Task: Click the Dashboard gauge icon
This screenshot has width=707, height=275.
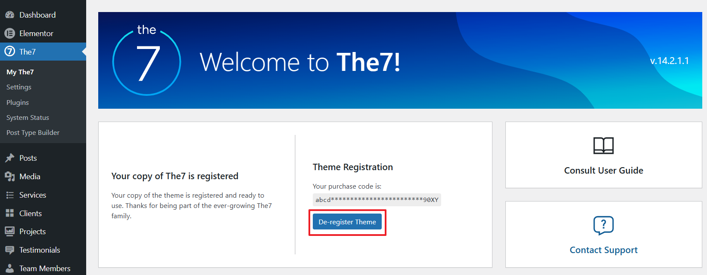Action: [x=9, y=15]
